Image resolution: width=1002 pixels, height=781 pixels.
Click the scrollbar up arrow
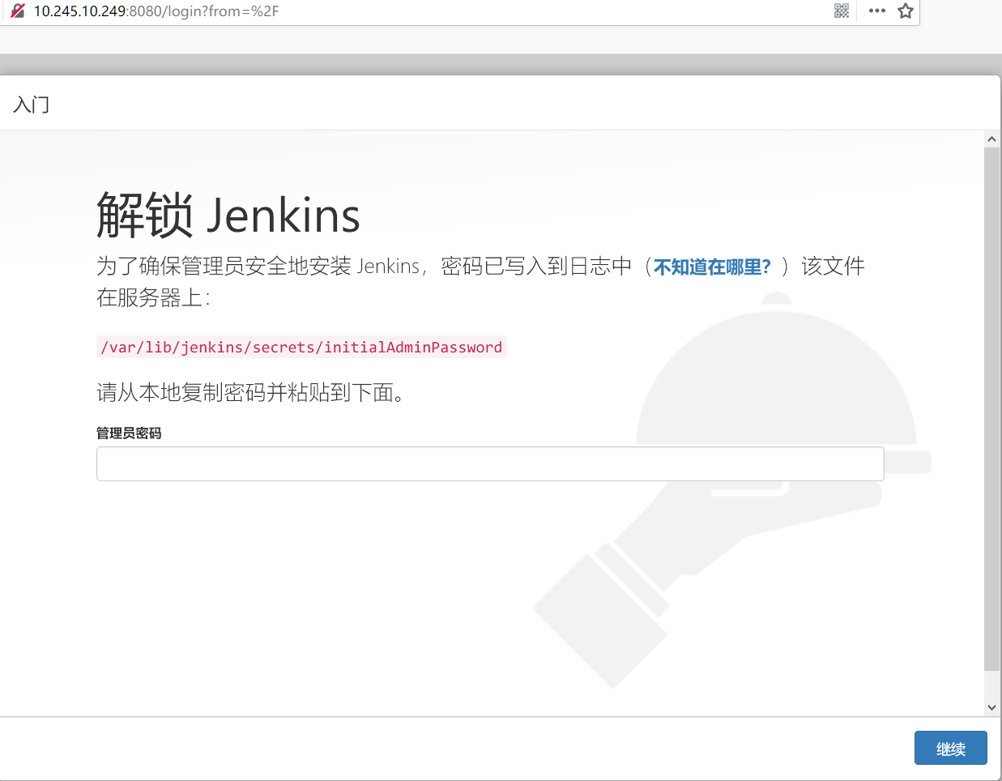click(x=991, y=139)
